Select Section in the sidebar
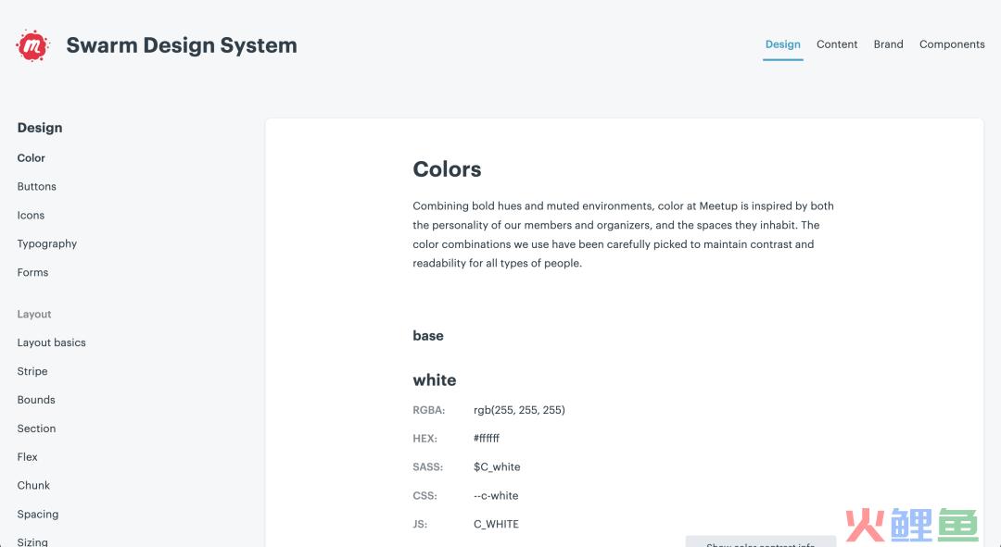The width and height of the screenshot is (1001, 547). click(36, 429)
